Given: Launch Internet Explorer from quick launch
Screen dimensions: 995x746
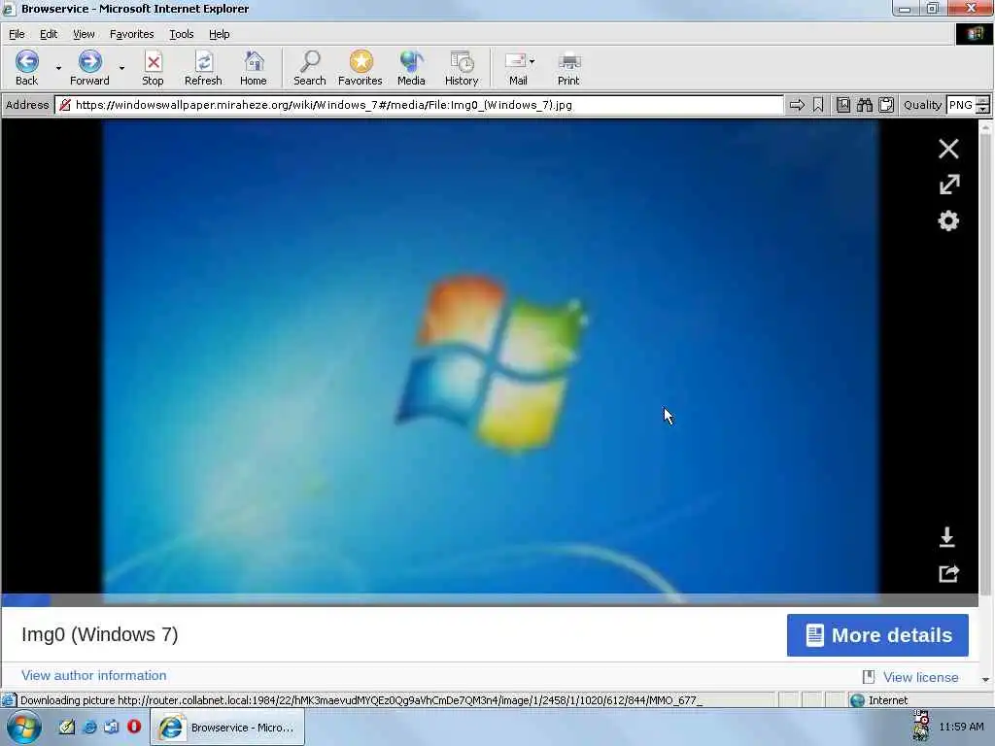Looking at the screenshot, I should click(89, 727).
